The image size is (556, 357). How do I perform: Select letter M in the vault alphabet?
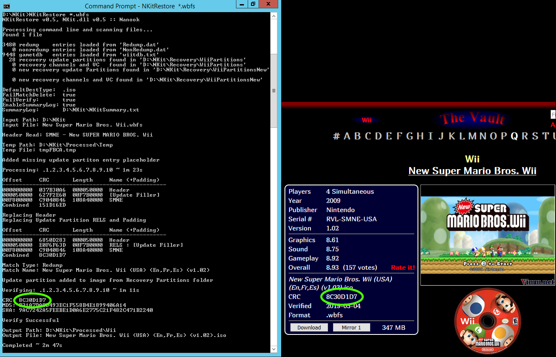(x=472, y=136)
